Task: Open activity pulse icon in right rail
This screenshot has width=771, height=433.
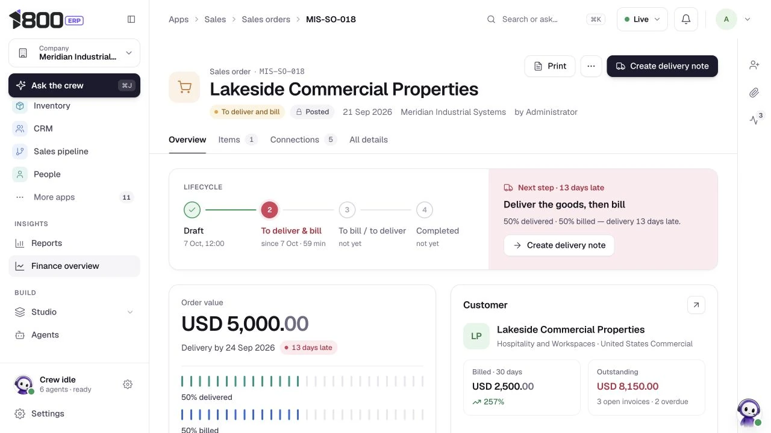Action: [754, 120]
